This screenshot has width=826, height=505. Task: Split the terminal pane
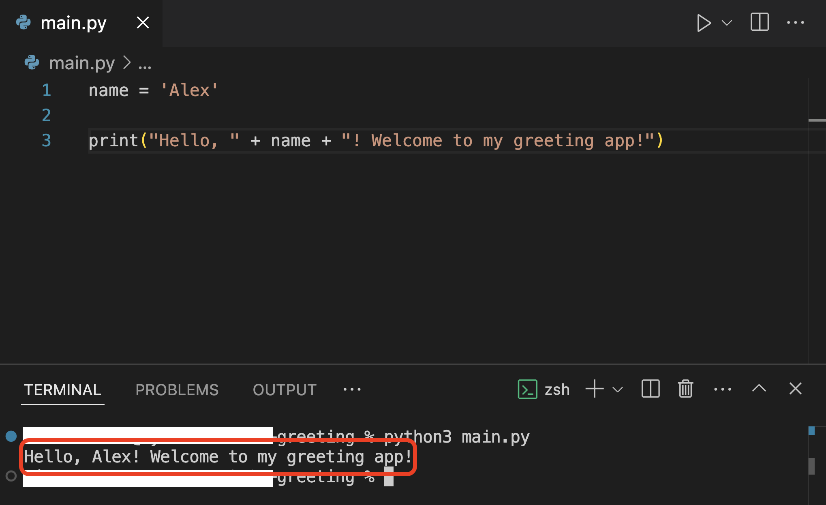click(651, 389)
